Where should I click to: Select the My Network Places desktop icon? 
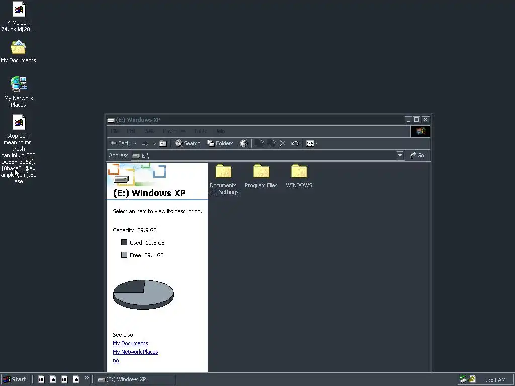[x=19, y=91]
